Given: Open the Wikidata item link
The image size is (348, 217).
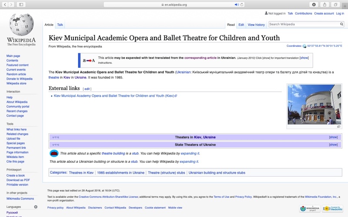Looking at the screenshot, I should point(15,157).
